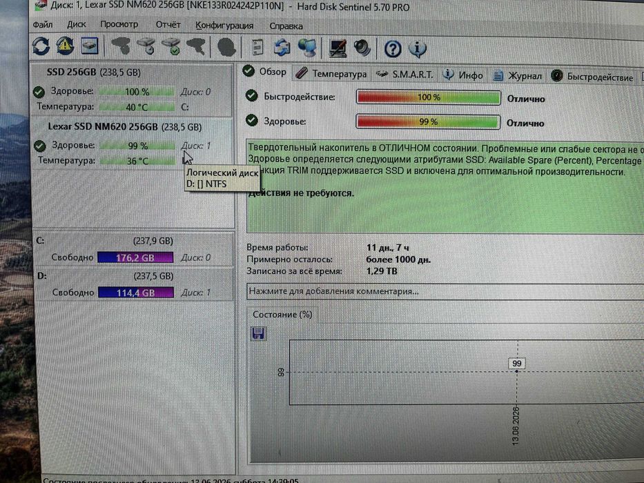Click the first grayed disk test icon
The height and width of the screenshot is (483, 644).
[121, 46]
